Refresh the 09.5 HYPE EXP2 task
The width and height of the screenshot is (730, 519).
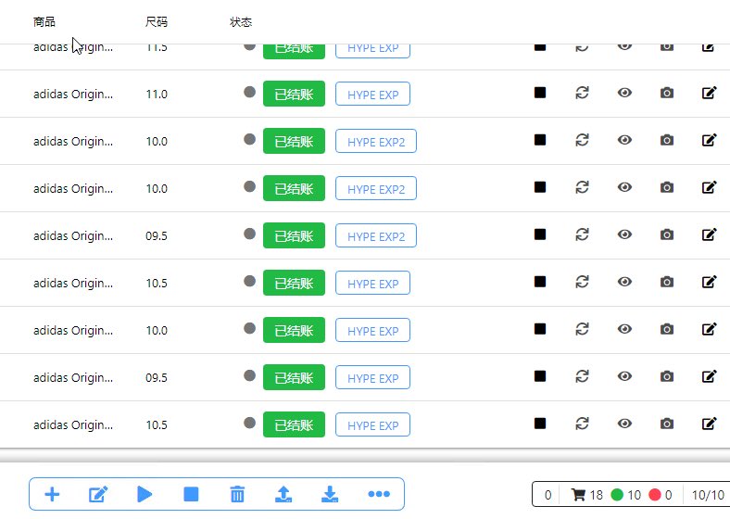click(582, 234)
